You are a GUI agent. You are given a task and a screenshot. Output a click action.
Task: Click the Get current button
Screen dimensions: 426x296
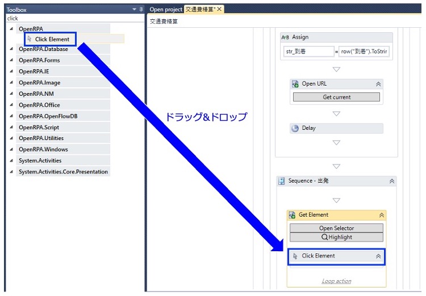point(336,97)
